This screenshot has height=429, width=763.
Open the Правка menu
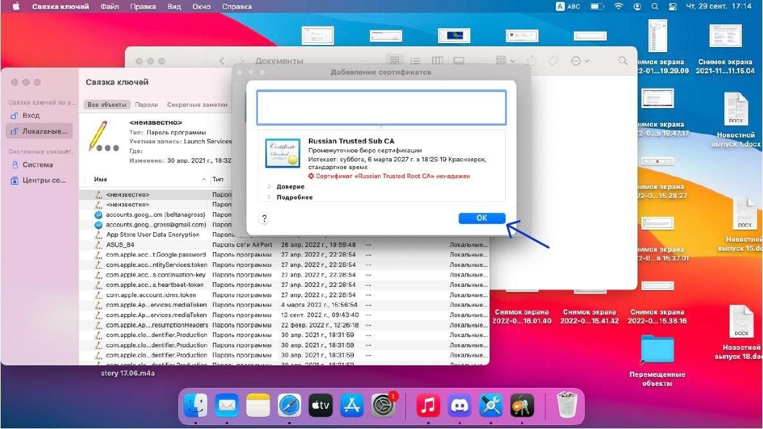point(143,6)
